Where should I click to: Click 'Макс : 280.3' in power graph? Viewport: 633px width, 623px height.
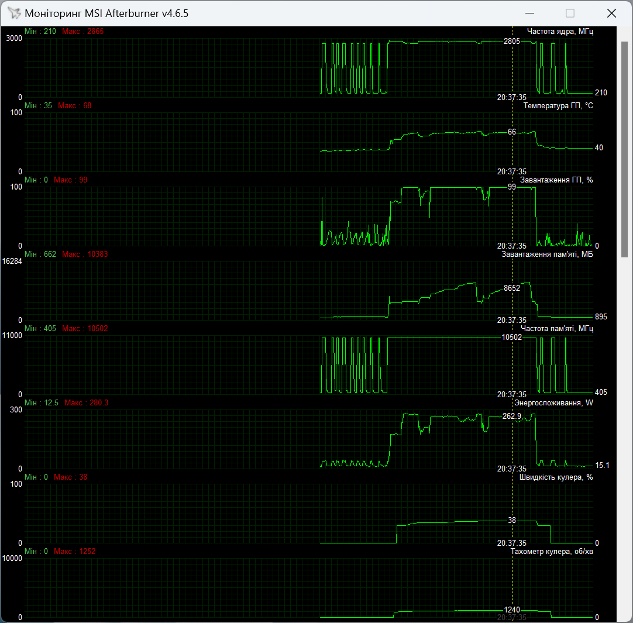[87, 403]
